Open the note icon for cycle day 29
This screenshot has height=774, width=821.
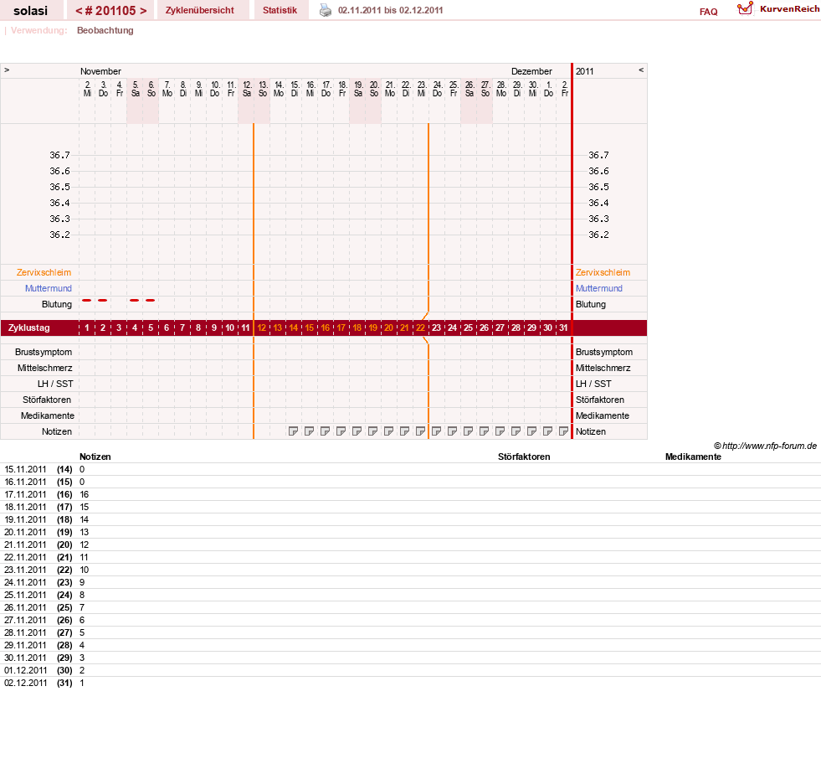coord(531,431)
